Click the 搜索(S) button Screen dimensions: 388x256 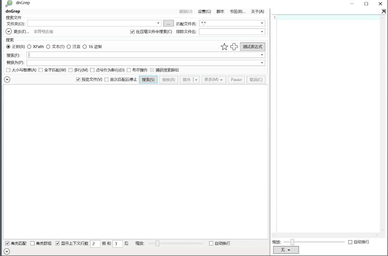click(x=148, y=80)
